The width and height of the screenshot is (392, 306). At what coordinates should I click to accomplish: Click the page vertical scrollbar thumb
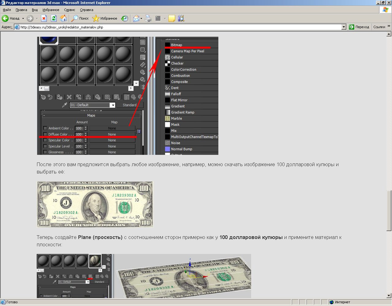389,211
